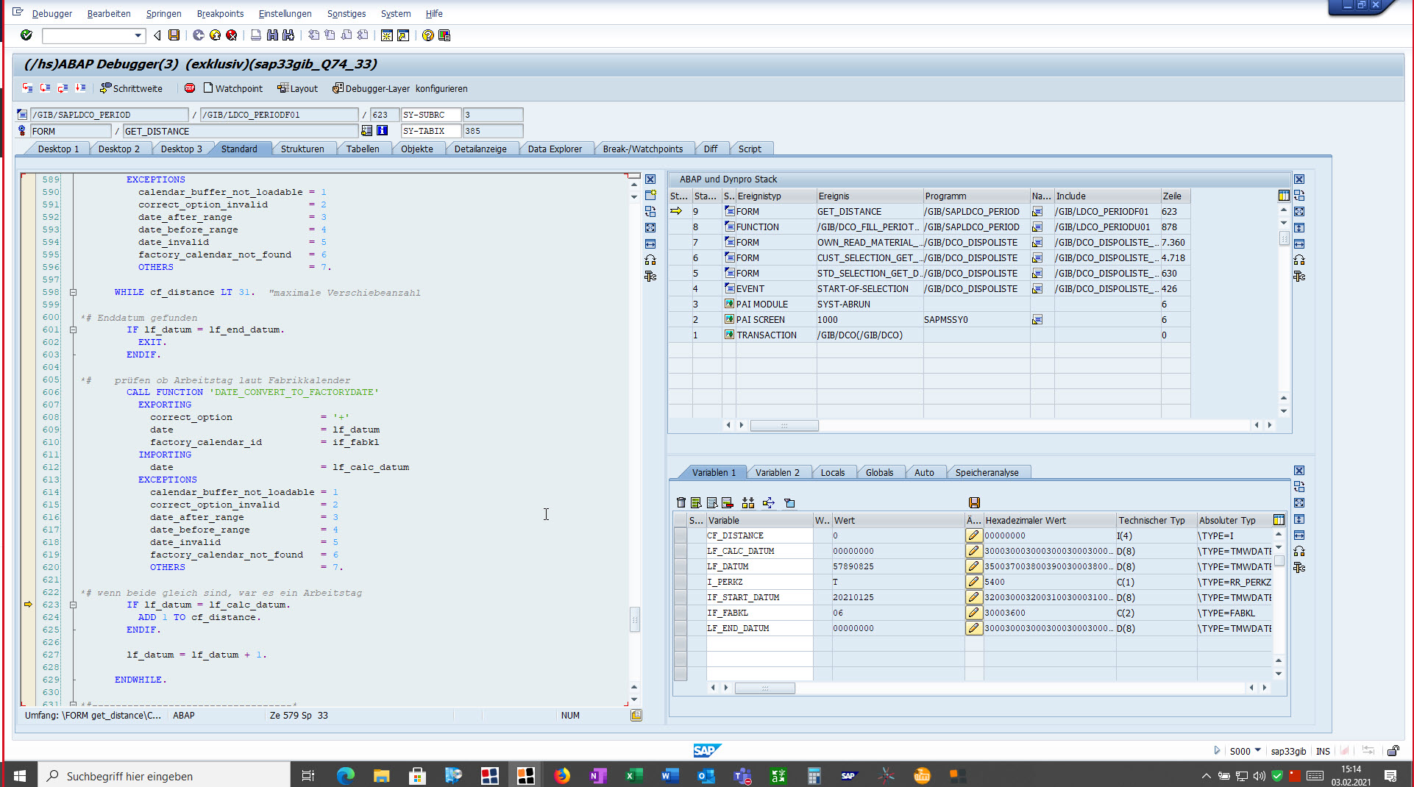1414x787 pixels.
Task: Collapse the WHILE block at line 598
Action: [x=74, y=293]
